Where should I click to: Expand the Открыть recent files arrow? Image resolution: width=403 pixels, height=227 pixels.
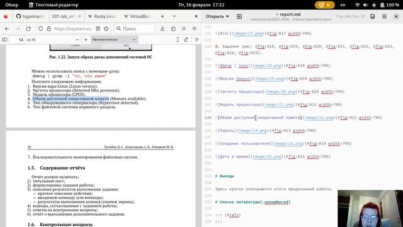click(227, 16)
